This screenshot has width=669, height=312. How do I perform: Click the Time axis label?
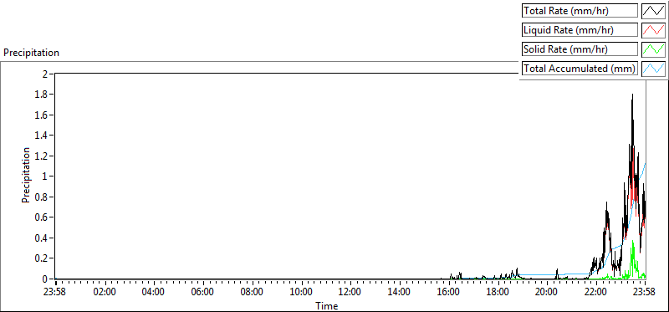point(327,306)
